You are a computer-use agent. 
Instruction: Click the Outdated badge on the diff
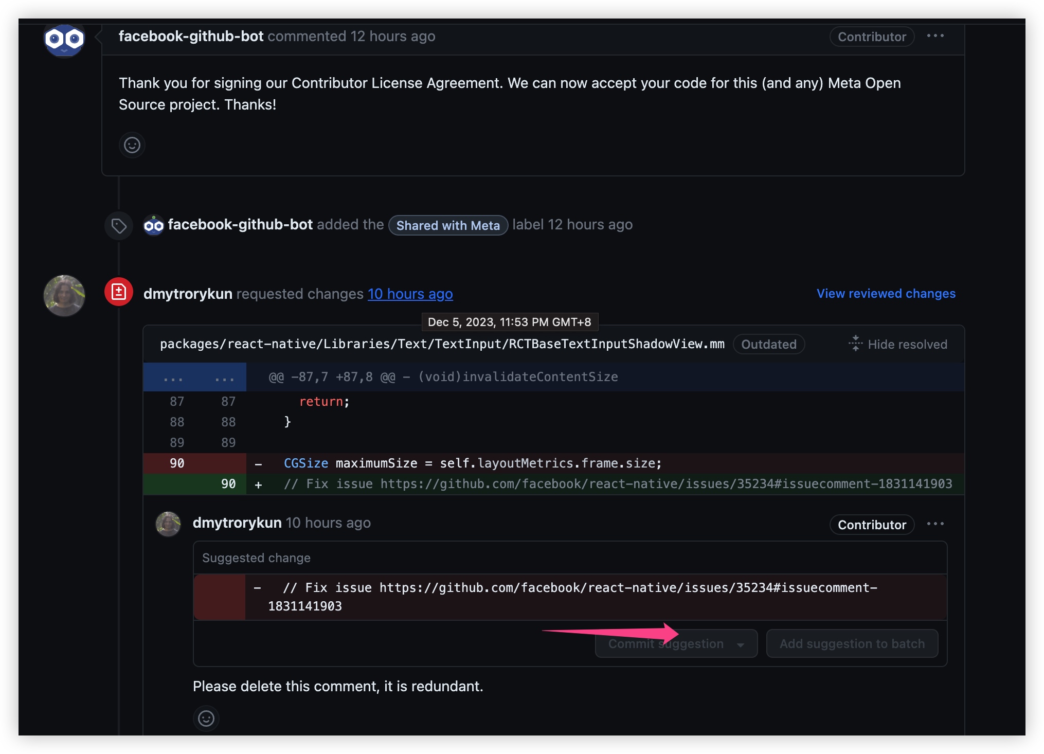(x=768, y=344)
